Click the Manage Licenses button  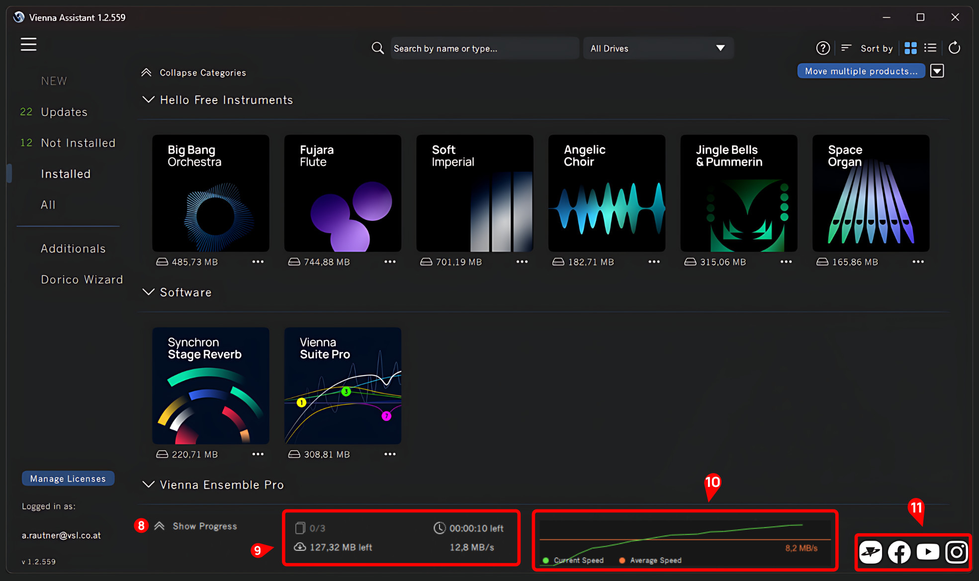[68, 479]
